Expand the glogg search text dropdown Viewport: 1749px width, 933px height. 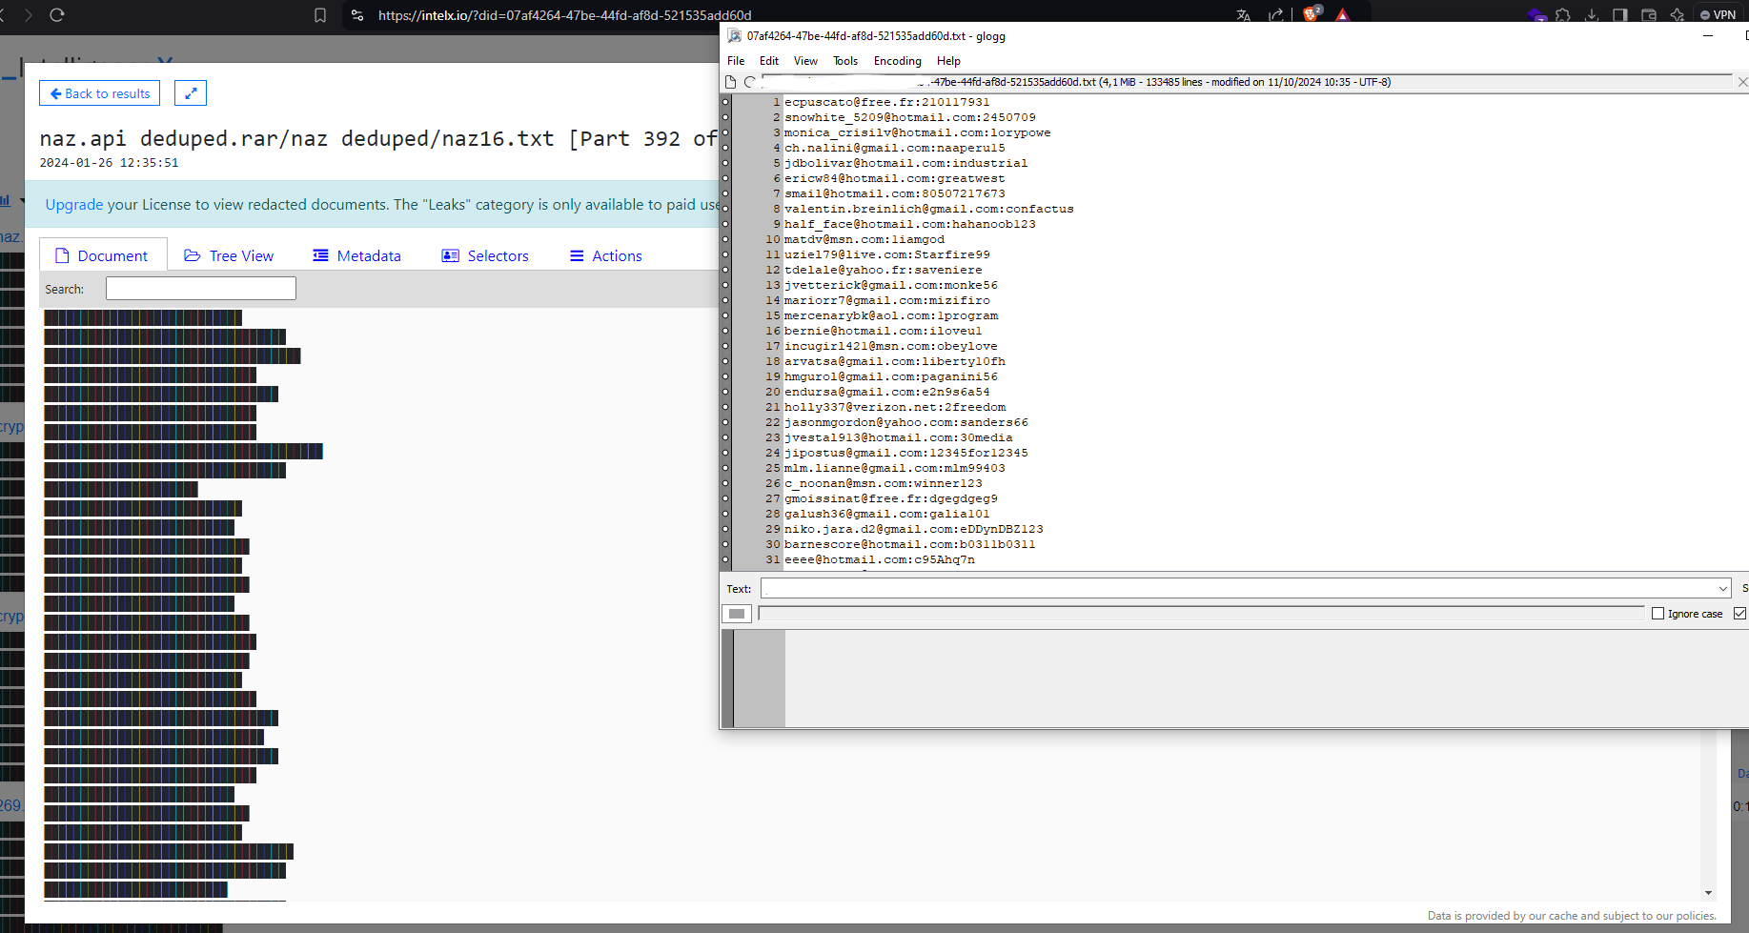pyautogui.click(x=1722, y=589)
